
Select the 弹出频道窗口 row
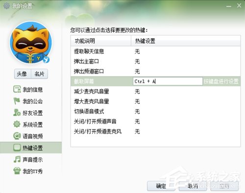pyautogui.click(x=155, y=72)
